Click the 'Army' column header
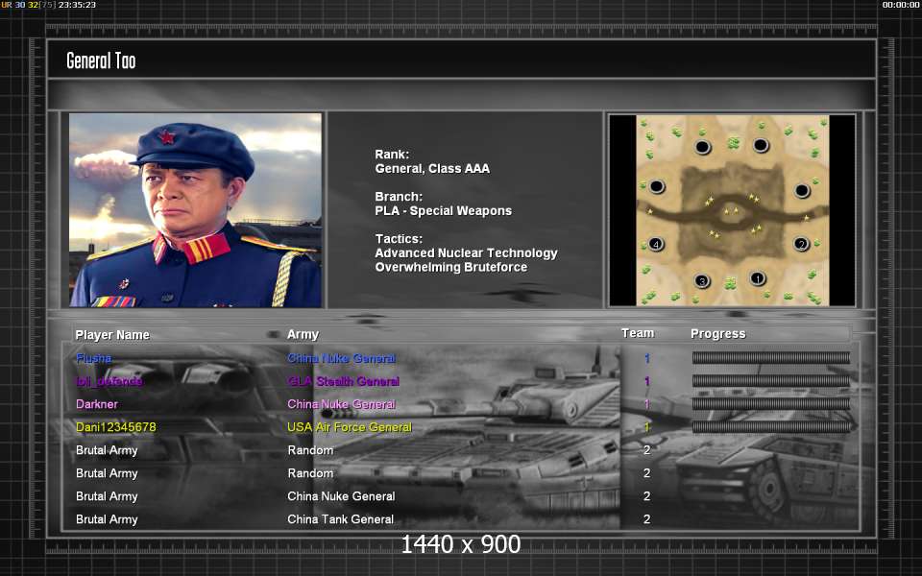Screen dimensions: 922x576 pos(303,334)
